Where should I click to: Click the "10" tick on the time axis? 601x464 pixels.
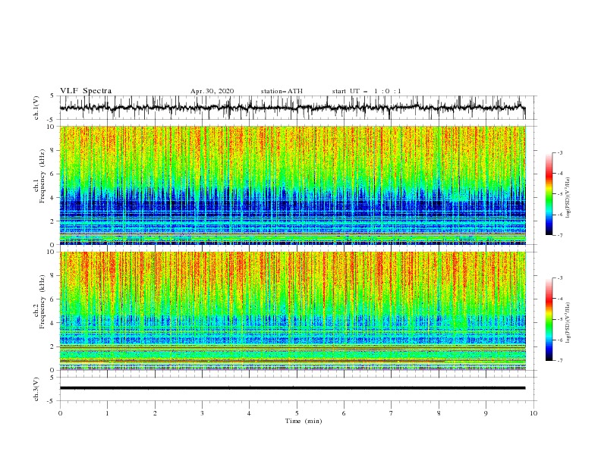(533, 413)
